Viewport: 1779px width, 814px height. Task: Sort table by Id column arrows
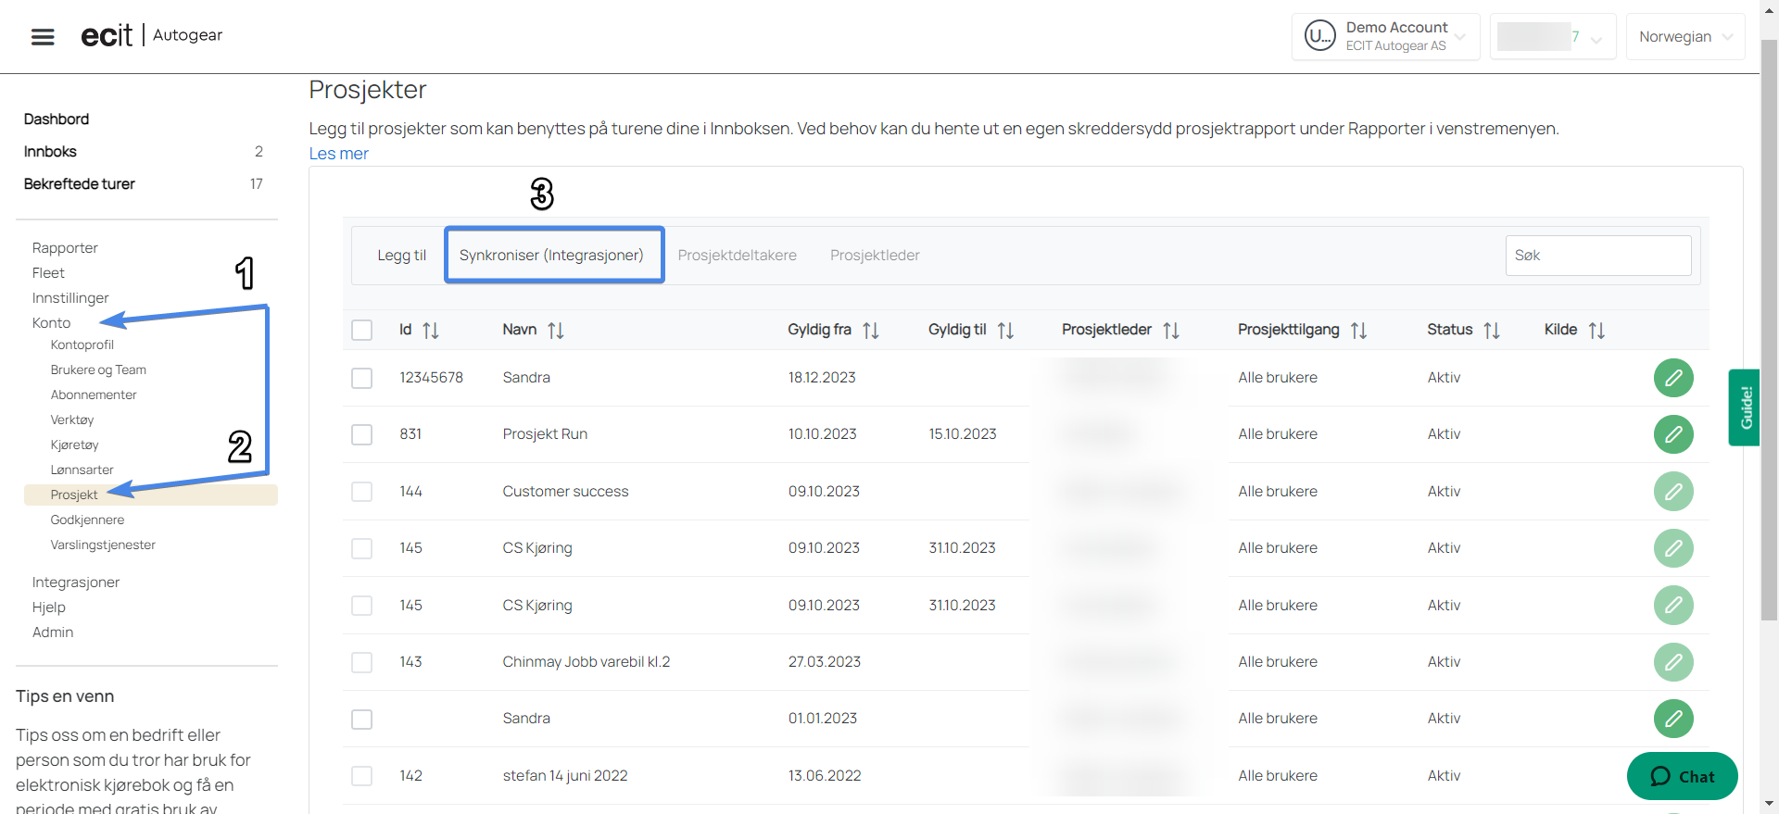[x=431, y=331]
